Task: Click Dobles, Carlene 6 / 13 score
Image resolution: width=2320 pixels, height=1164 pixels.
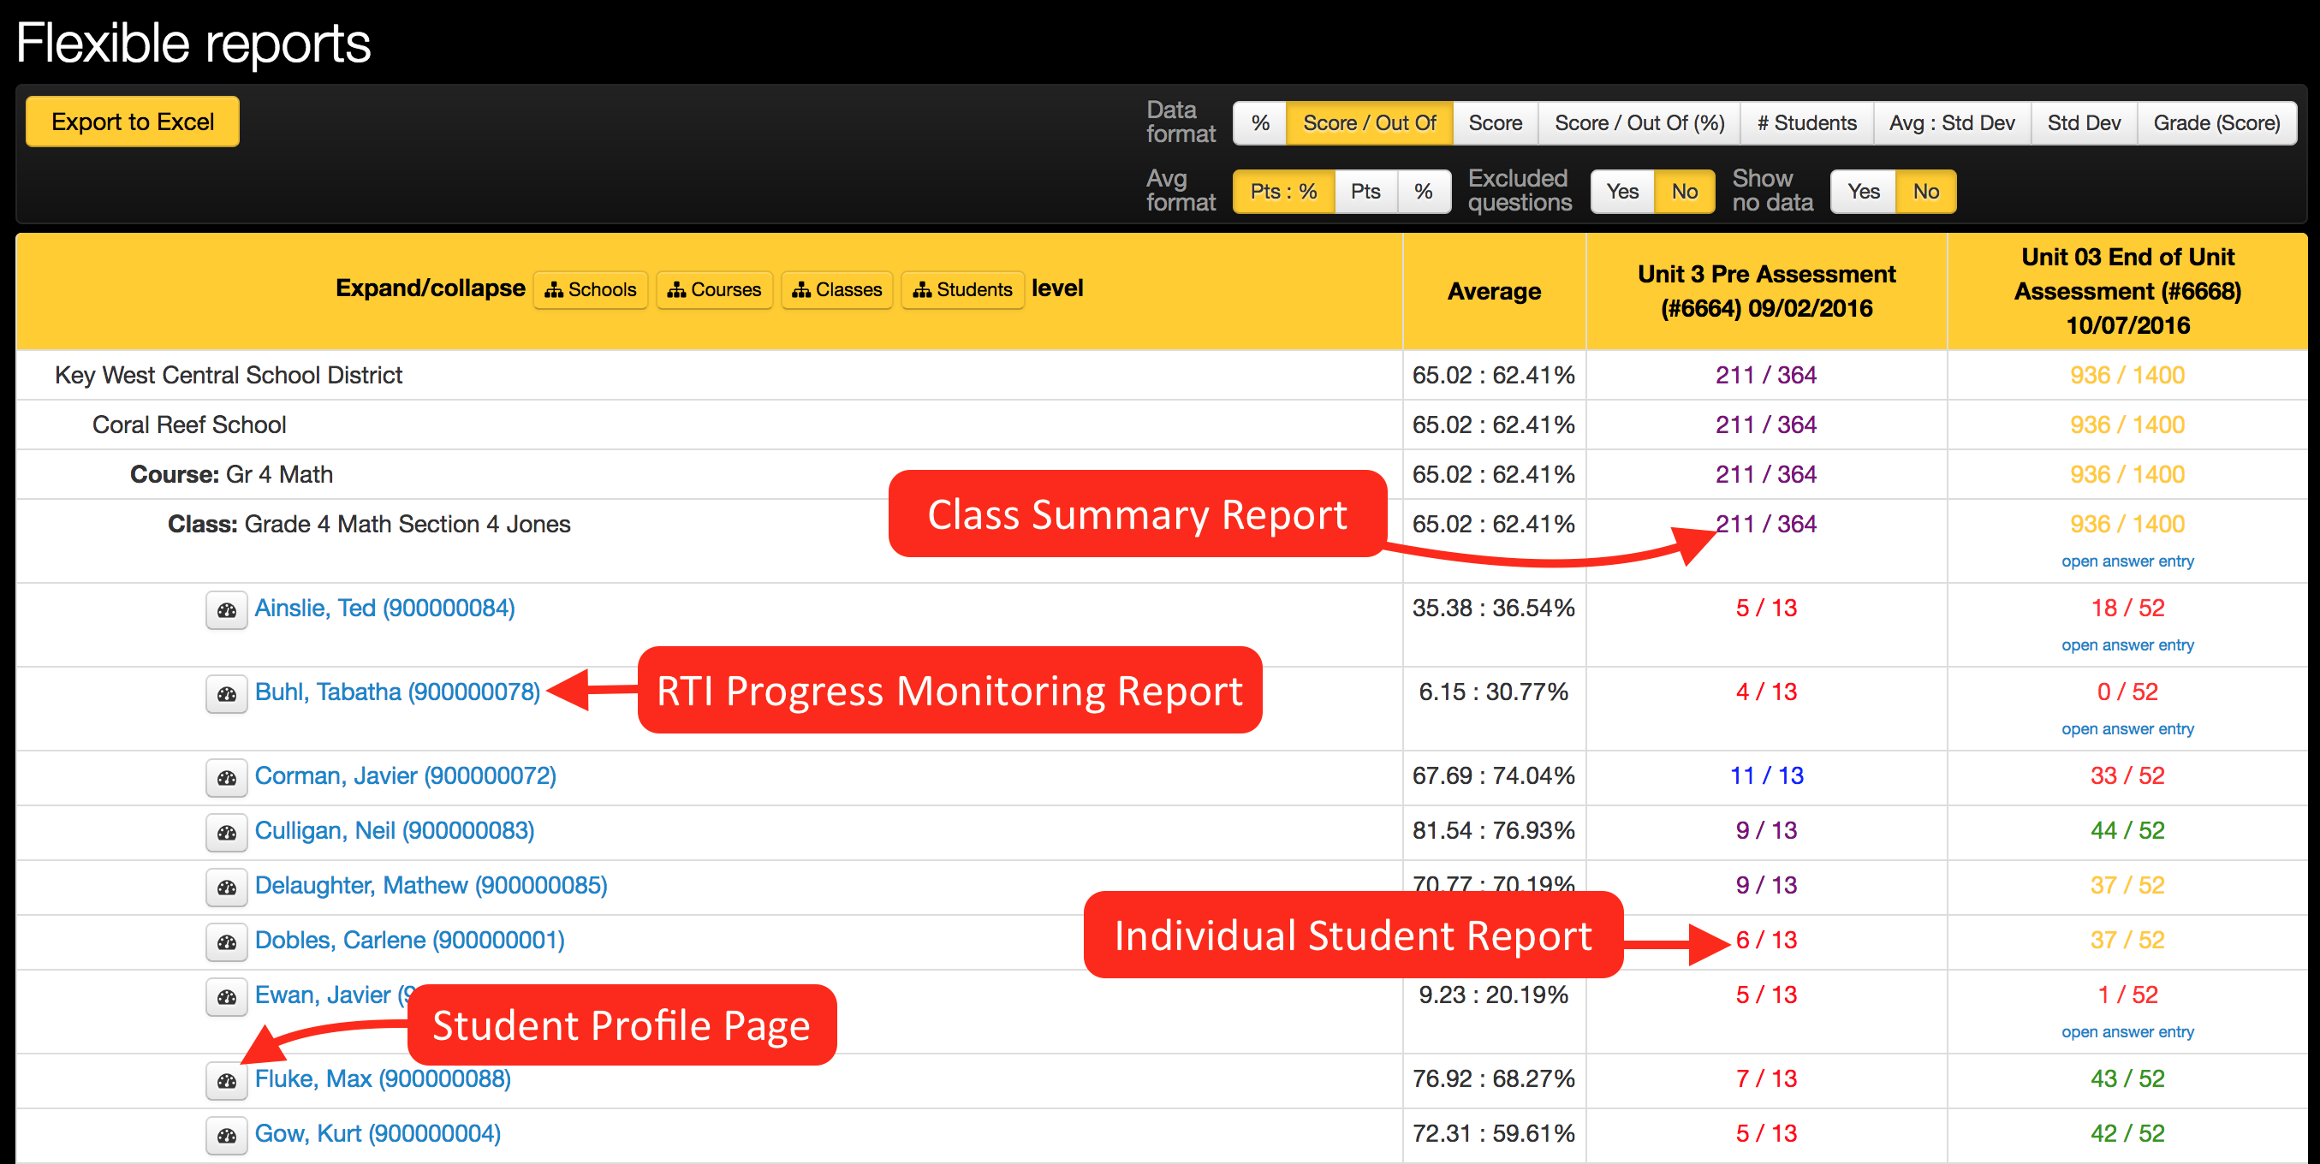Action: tap(1765, 940)
